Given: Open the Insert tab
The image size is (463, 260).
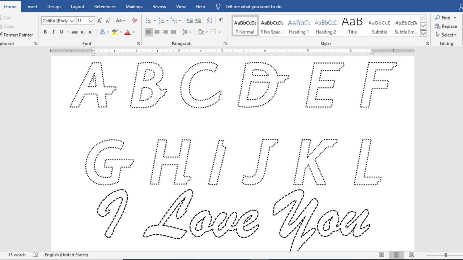Looking at the screenshot, I should [x=32, y=6].
